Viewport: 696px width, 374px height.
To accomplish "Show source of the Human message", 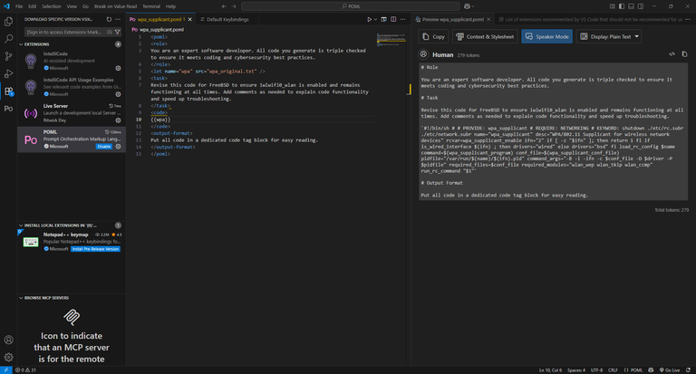I will pos(672,54).
